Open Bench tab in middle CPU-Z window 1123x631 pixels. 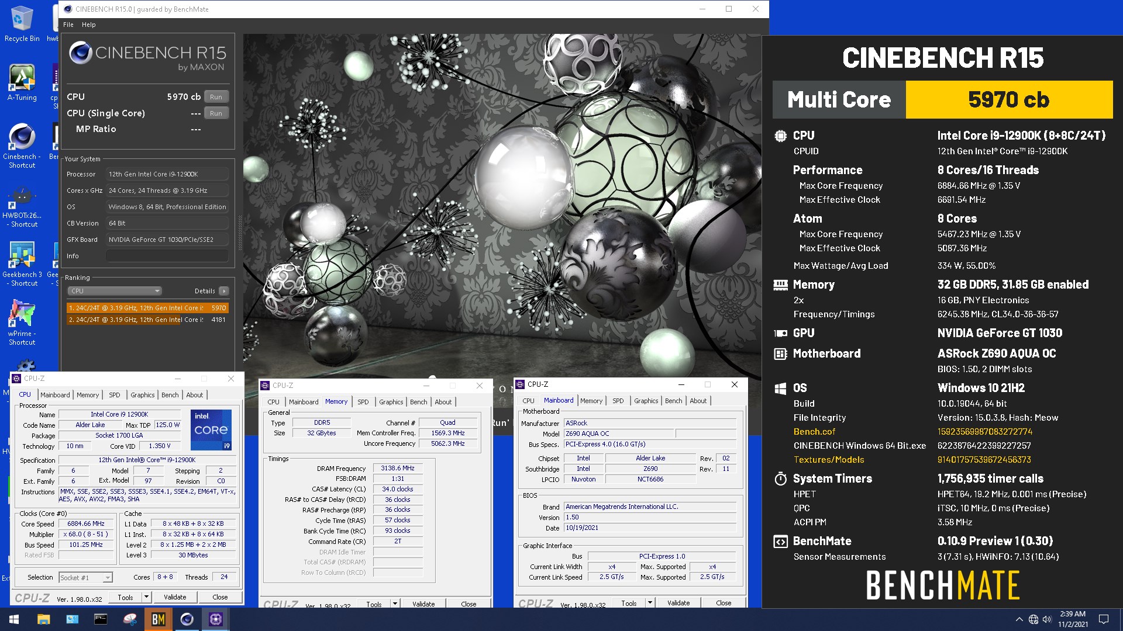(418, 402)
